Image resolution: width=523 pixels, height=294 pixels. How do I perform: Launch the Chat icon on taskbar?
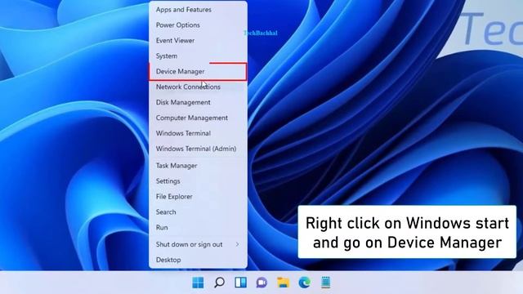[x=261, y=283]
